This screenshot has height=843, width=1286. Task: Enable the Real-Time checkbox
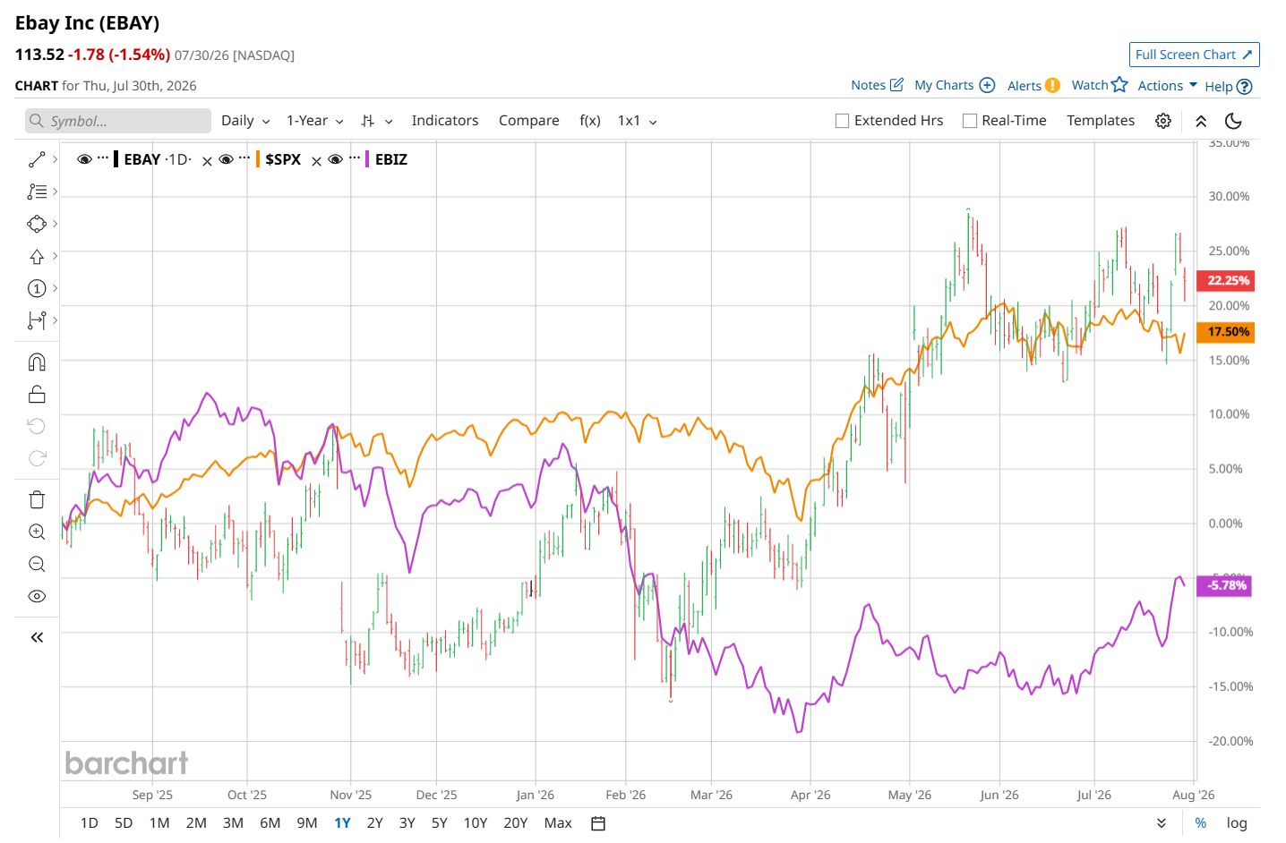click(x=969, y=121)
